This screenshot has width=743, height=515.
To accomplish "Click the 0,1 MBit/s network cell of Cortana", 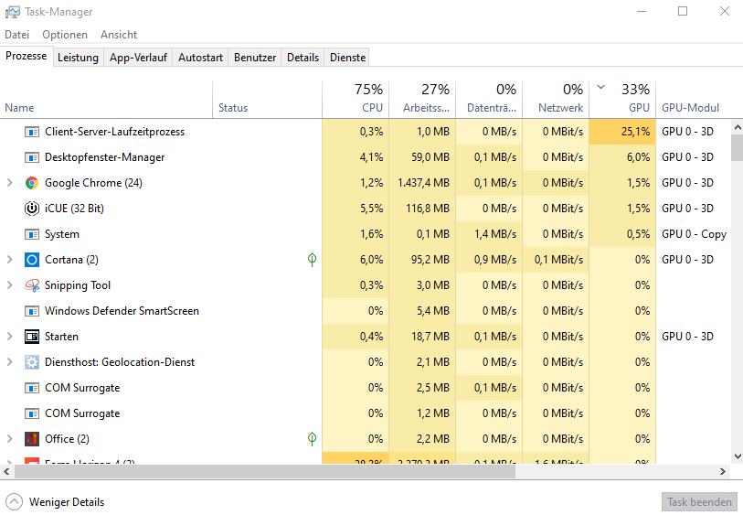I will click(556, 260).
